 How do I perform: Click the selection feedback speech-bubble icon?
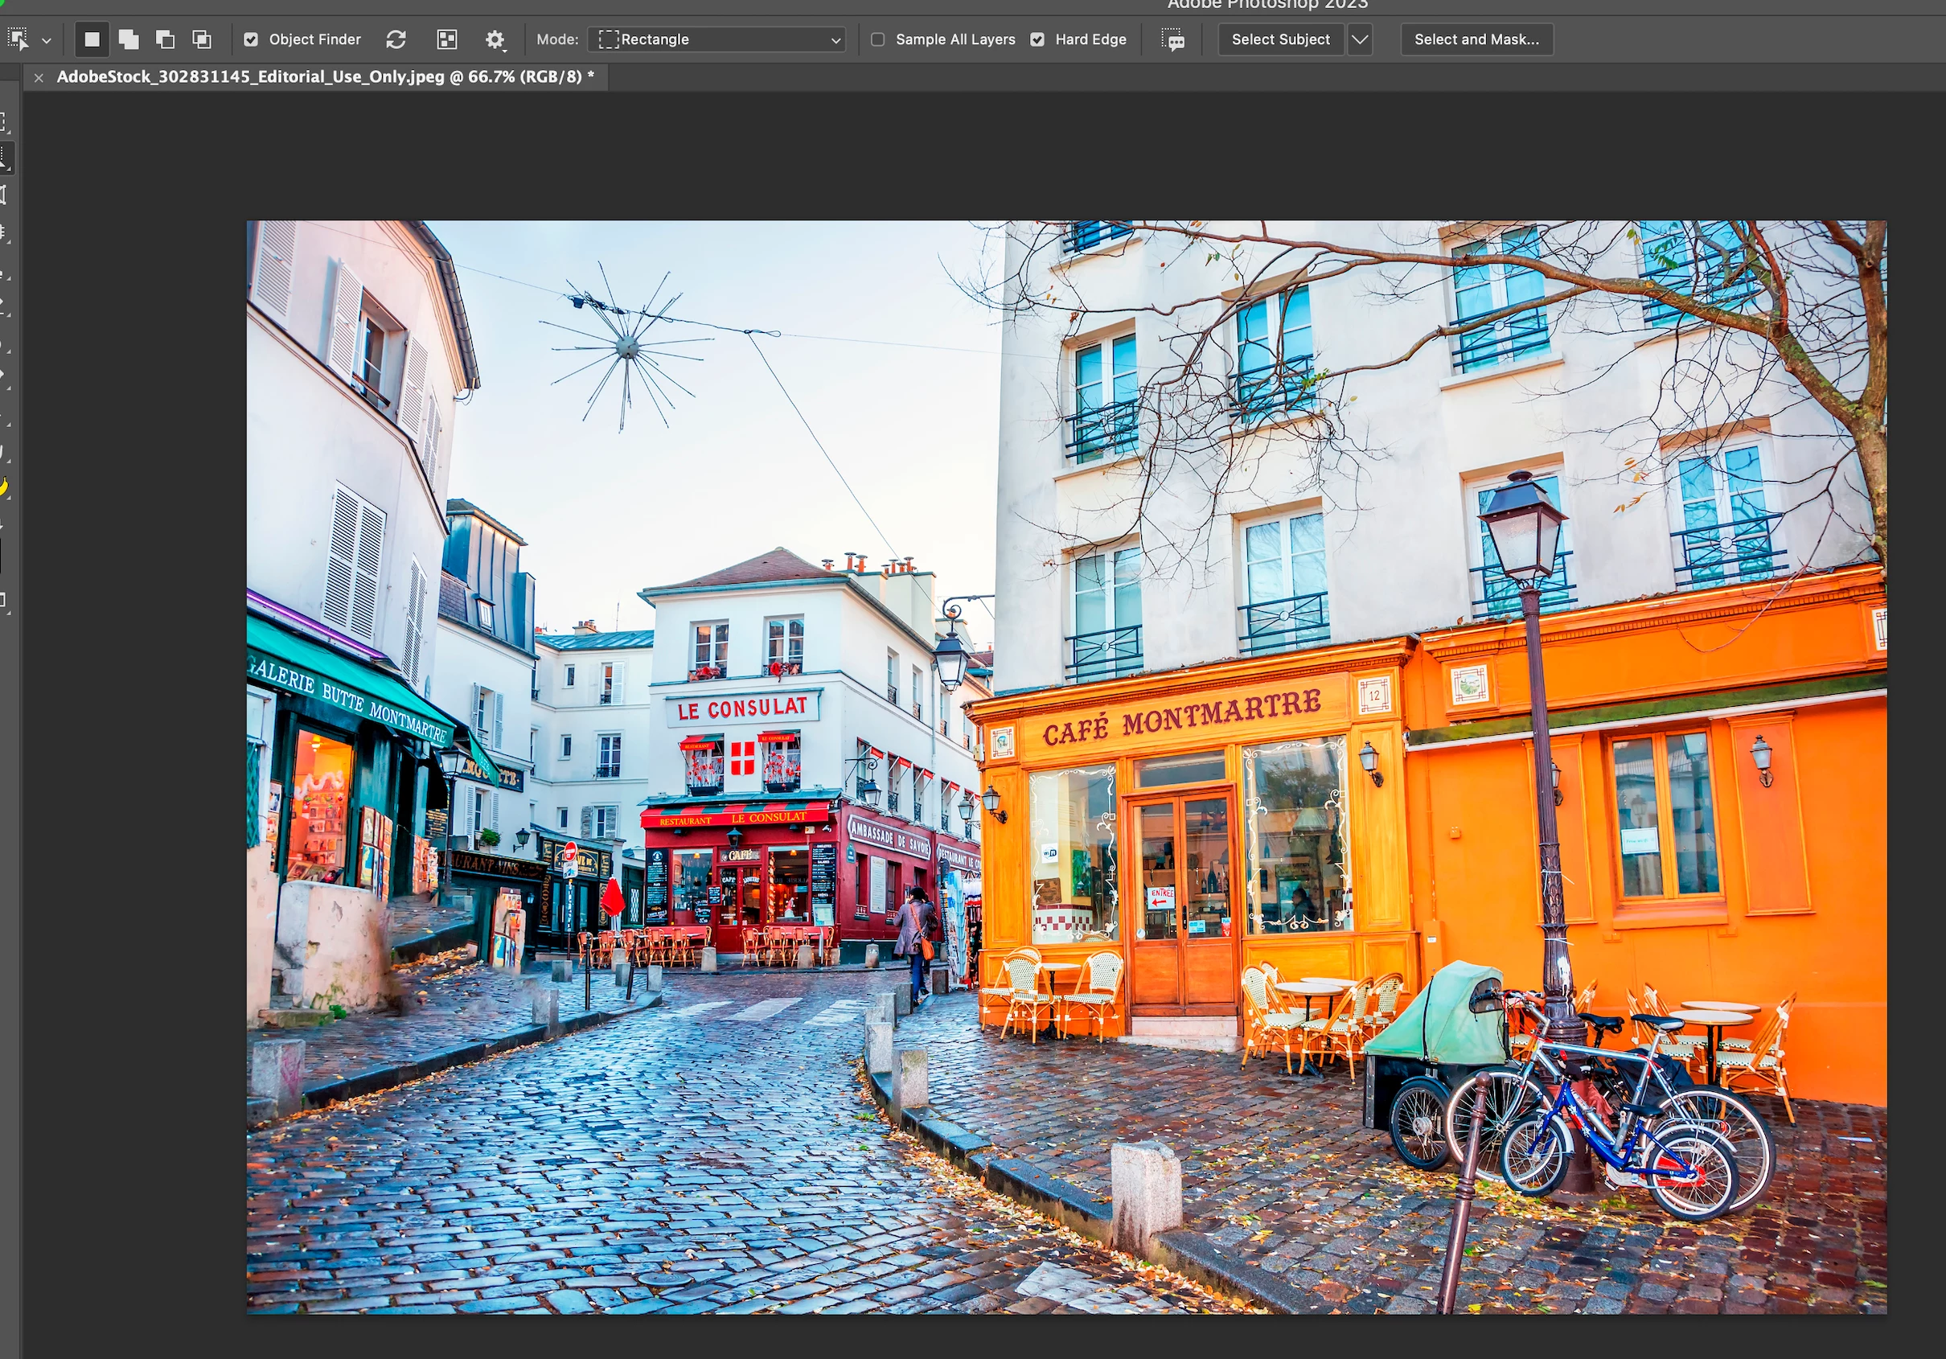point(1173,39)
